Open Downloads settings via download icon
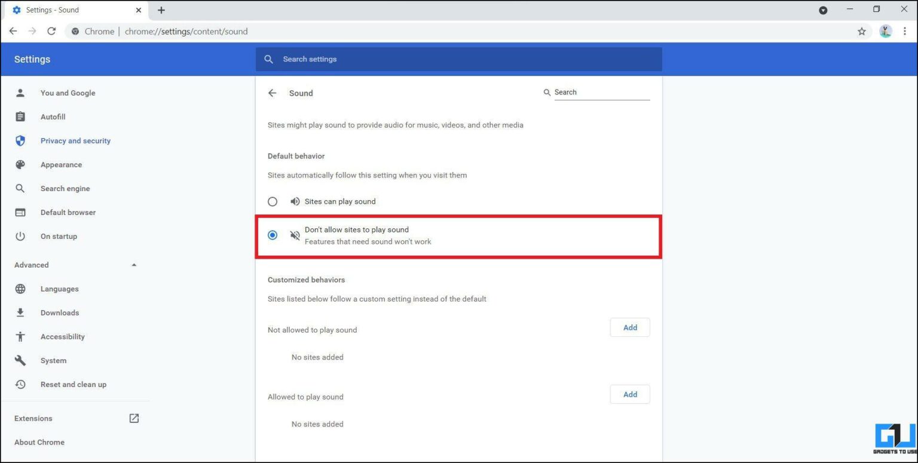Image resolution: width=918 pixels, height=463 pixels. [x=20, y=312]
